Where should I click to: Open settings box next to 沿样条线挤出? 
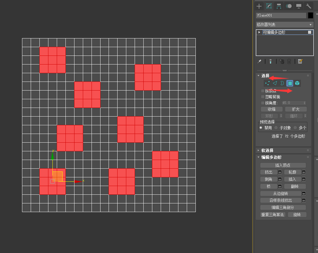[x=304, y=200]
